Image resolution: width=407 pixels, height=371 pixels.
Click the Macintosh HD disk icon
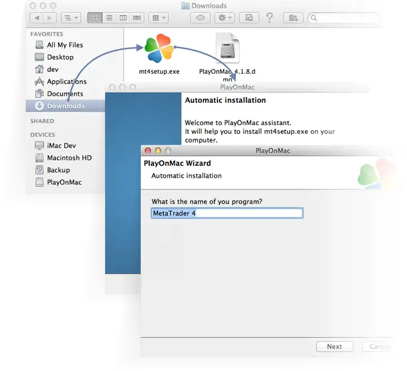pyautogui.click(x=39, y=158)
